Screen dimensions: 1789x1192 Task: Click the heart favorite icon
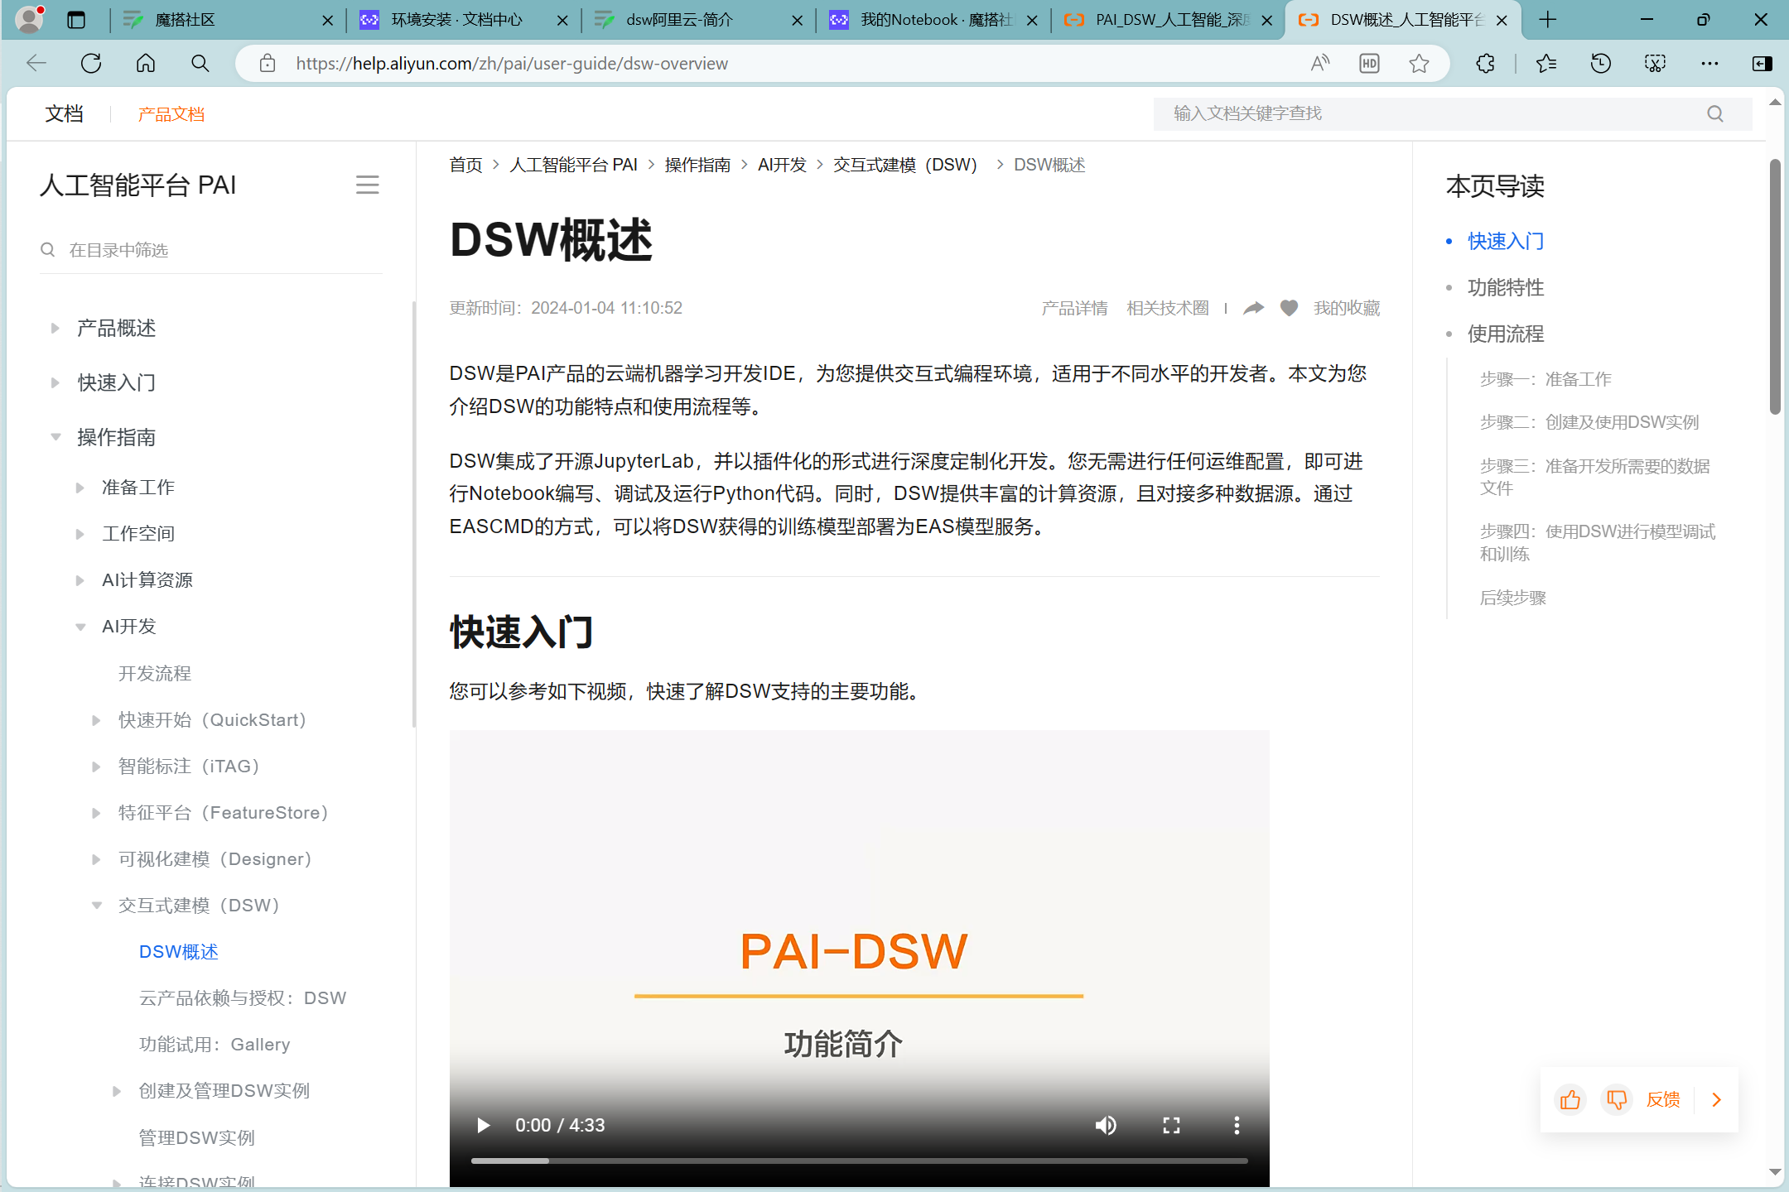click(1289, 308)
